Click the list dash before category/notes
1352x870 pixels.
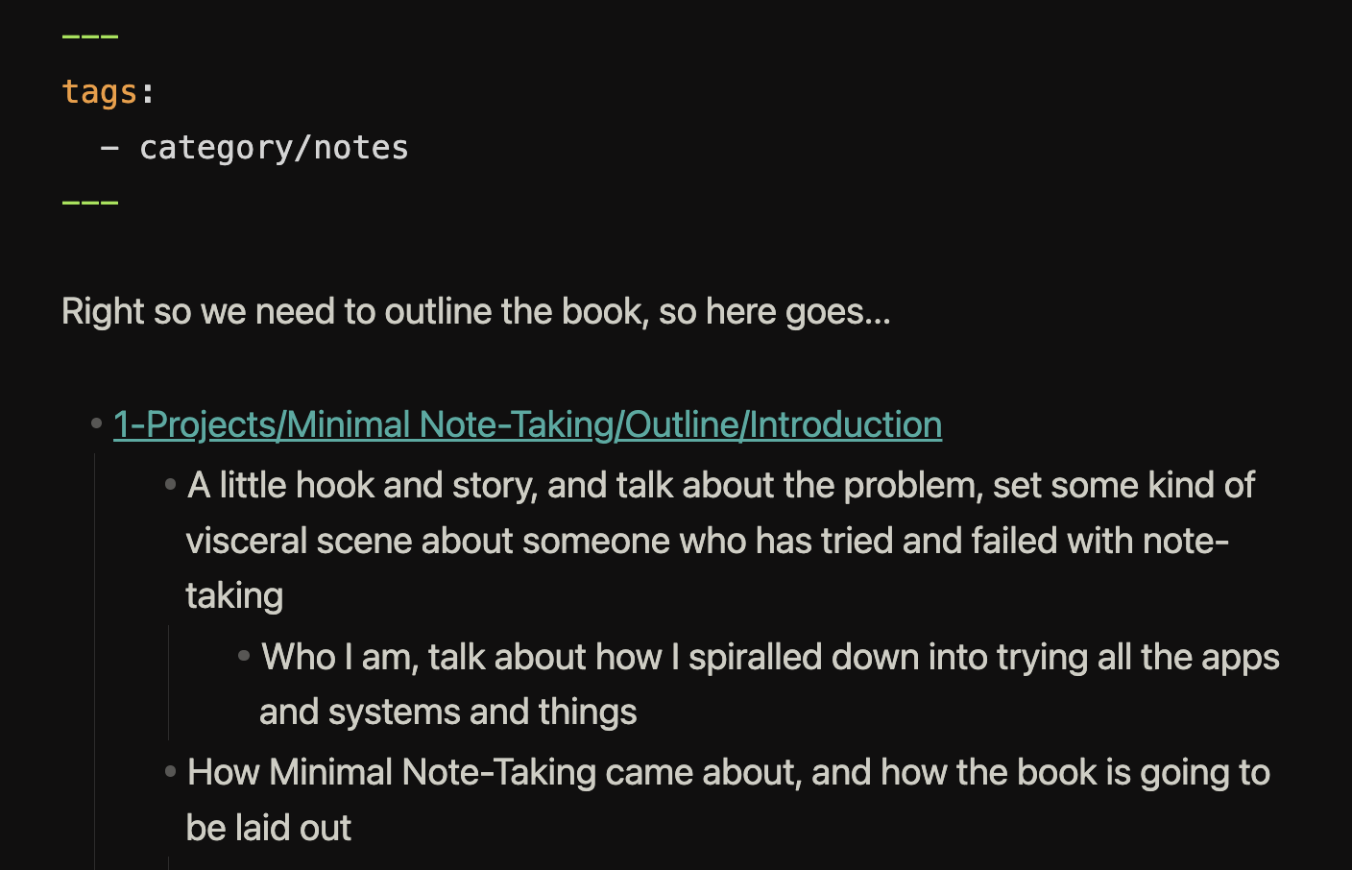pyautogui.click(x=109, y=148)
